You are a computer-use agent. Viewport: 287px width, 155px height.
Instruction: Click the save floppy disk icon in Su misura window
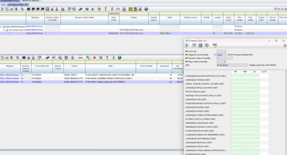(x=194, y=45)
